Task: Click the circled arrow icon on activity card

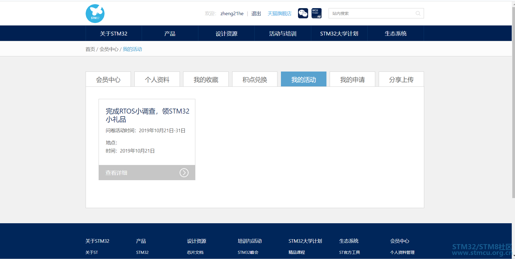Action: coord(184,173)
